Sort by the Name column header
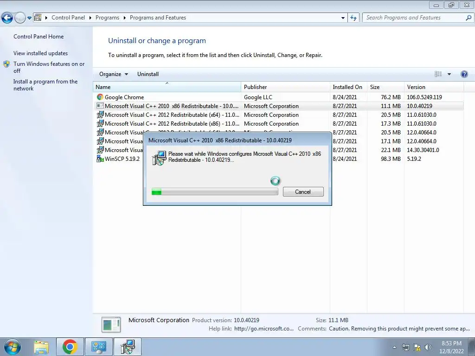The image size is (475, 356). tap(167, 87)
